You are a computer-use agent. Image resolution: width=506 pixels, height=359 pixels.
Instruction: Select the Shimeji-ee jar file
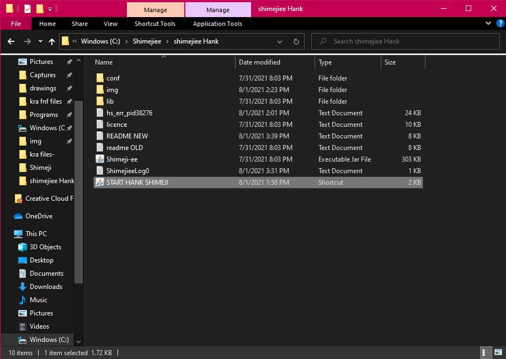pyautogui.click(x=122, y=159)
